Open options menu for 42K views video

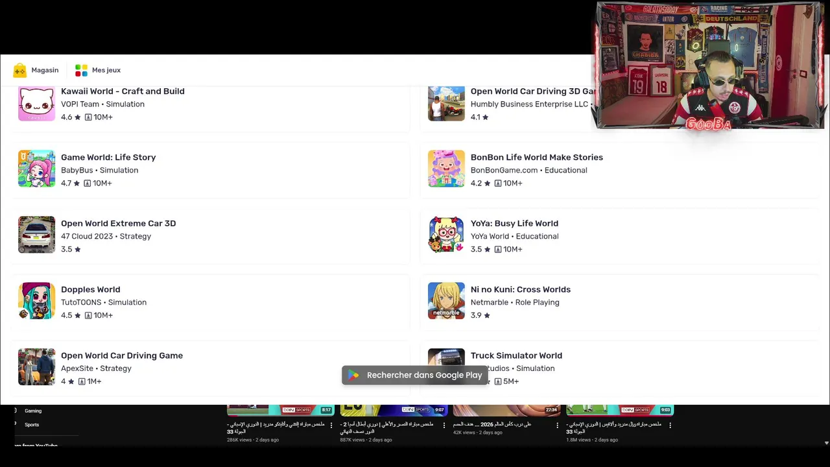pyautogui.click(x=557, y=425)
